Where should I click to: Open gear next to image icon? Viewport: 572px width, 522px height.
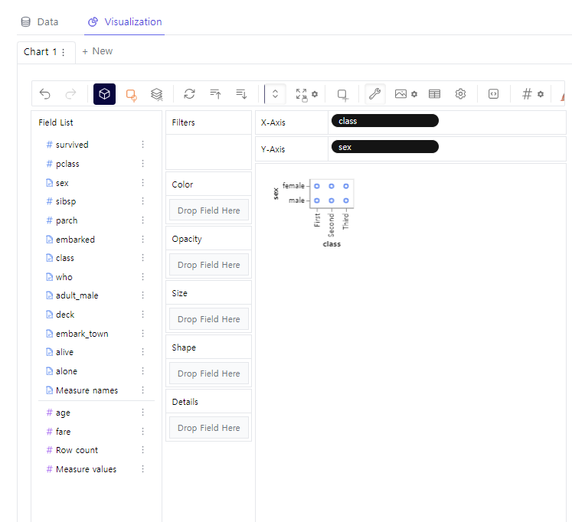click(414, 94)
